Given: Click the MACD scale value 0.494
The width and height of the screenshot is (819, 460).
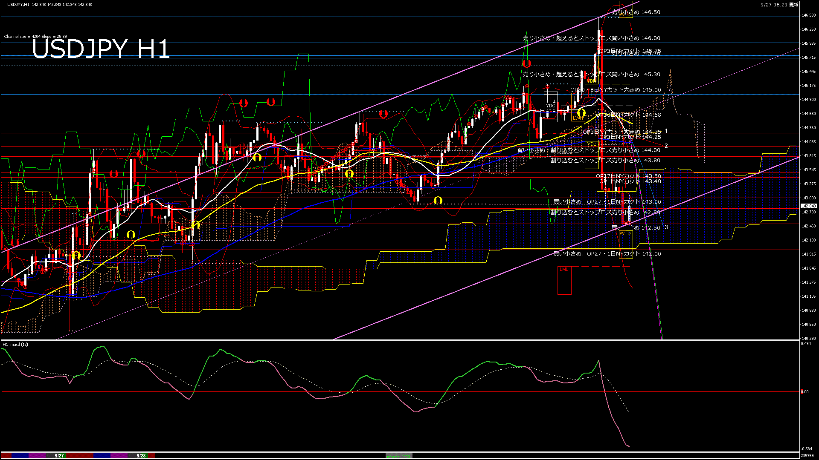Looking at the screenshot, I should coord(806,344).
